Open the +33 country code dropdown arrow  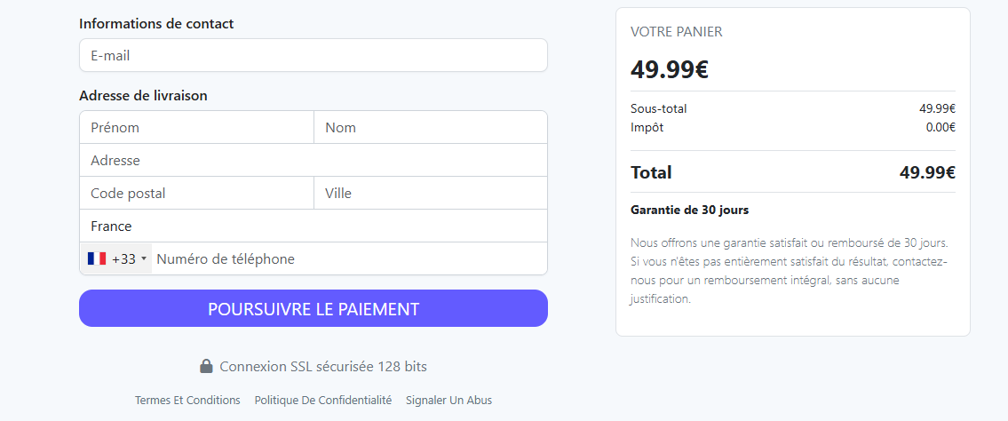tap(144, 259)
